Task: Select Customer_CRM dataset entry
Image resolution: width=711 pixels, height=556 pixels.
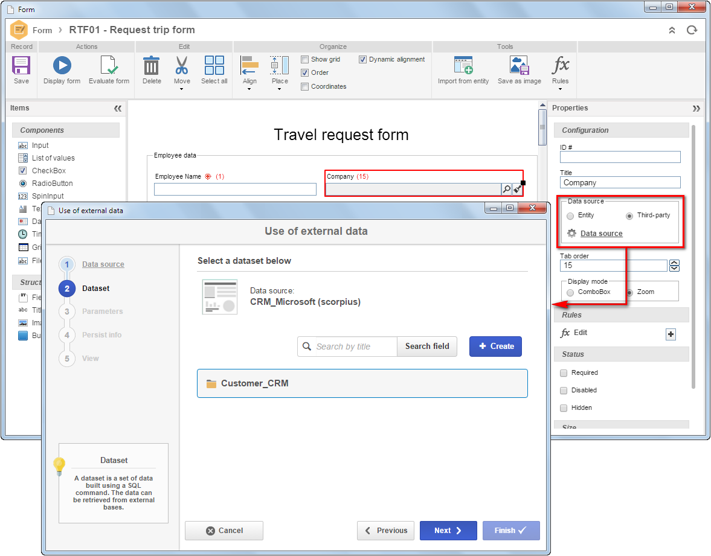Action: point(362,383)
